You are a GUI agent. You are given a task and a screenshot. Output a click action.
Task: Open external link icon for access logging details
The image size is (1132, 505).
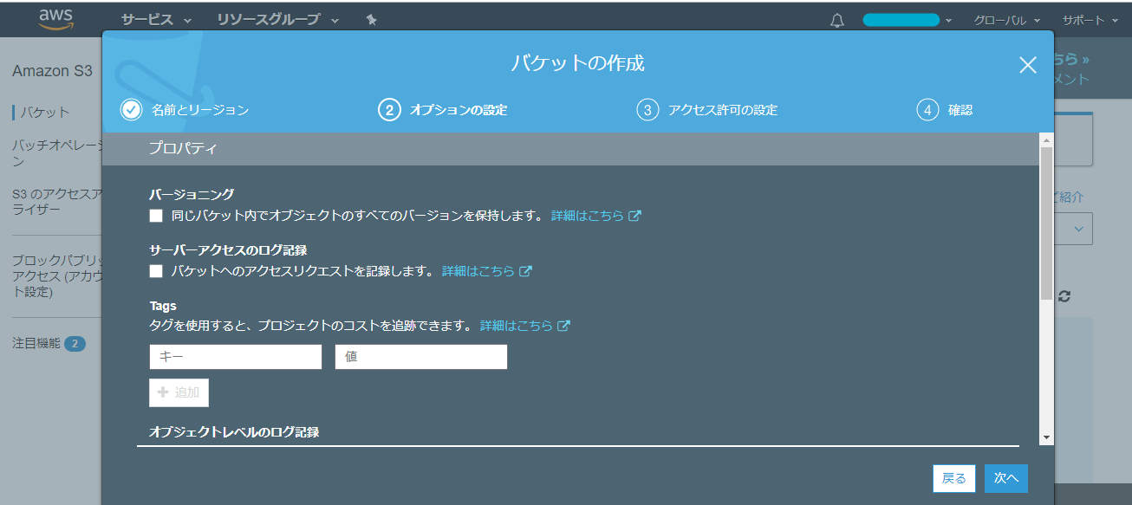coord(525,271)
